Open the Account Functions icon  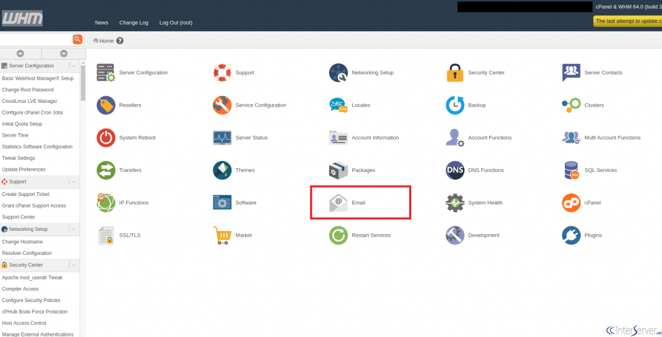click(455, 138)
